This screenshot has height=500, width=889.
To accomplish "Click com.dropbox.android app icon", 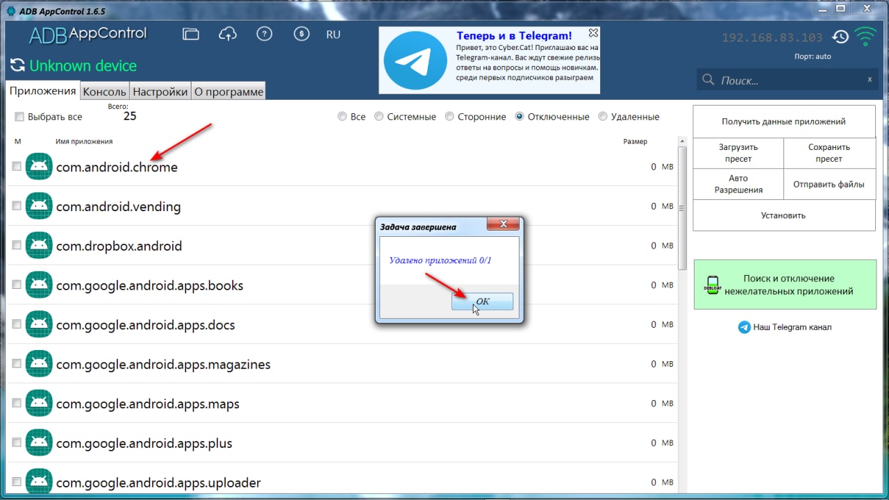I will coord(39,246).
